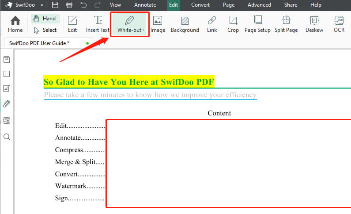351x214 pixels.
Task: Open the annotations list panel in sidebar
Action: coord(7,88)
